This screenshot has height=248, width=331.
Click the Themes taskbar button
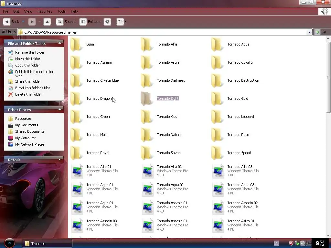[x=47, y=243]
